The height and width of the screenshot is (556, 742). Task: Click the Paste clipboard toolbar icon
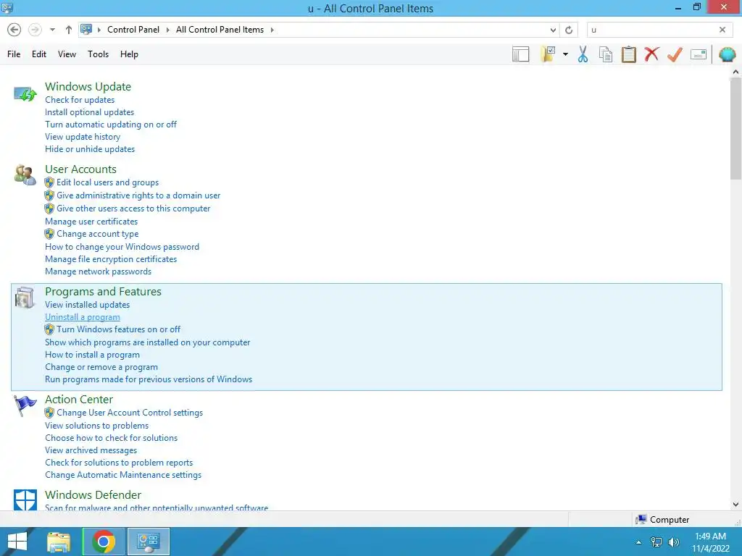(628, 54)
